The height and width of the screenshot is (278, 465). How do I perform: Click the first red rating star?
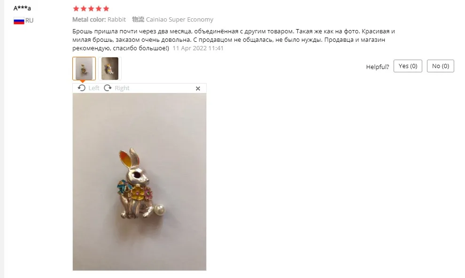[x=76, y=8]
